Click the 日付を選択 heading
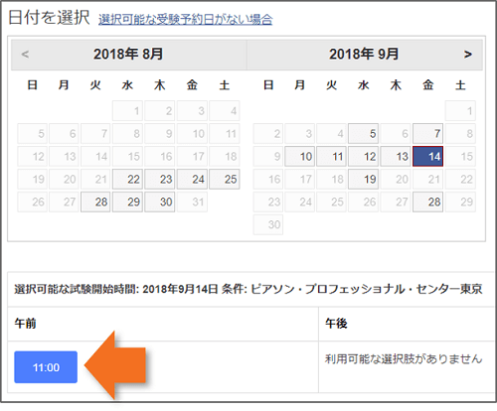 pyautogui.click(x=49, y=17)
